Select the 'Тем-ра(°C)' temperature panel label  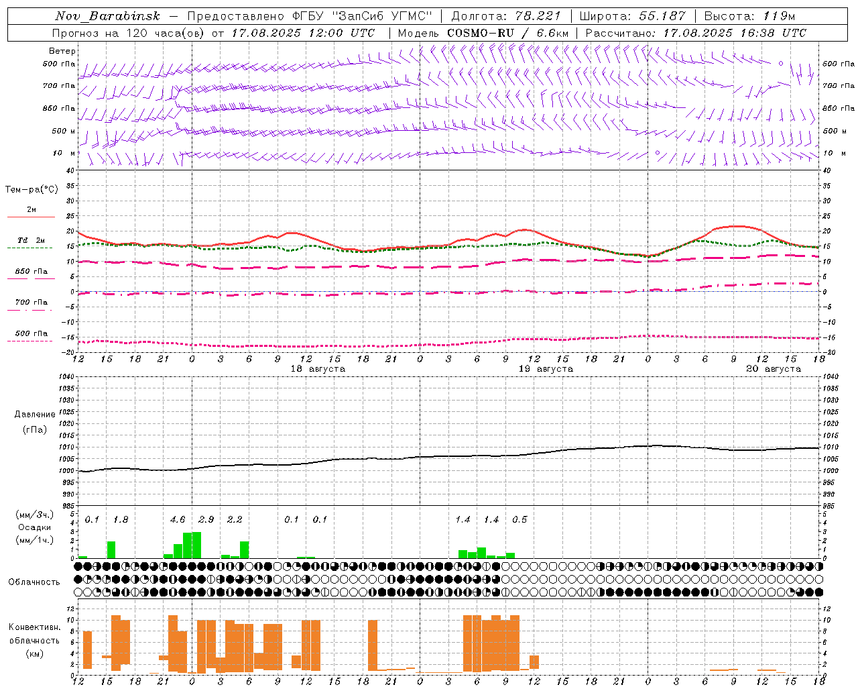click(32, 190)
